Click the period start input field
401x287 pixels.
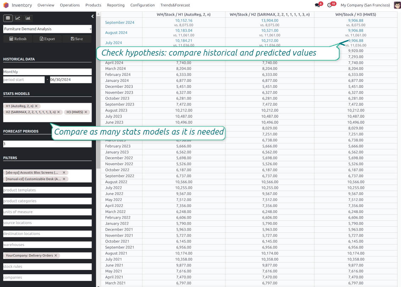pos(24,80)
